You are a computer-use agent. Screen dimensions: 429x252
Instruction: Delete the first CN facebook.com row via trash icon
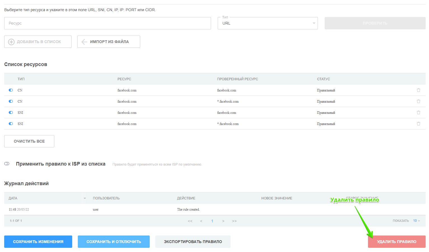click(x=418, y=90)
